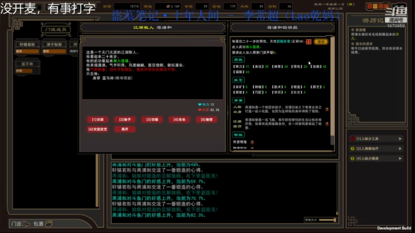Click log line 当前为48%
This screenshot has width=415, height=233.
coord(156,165)
